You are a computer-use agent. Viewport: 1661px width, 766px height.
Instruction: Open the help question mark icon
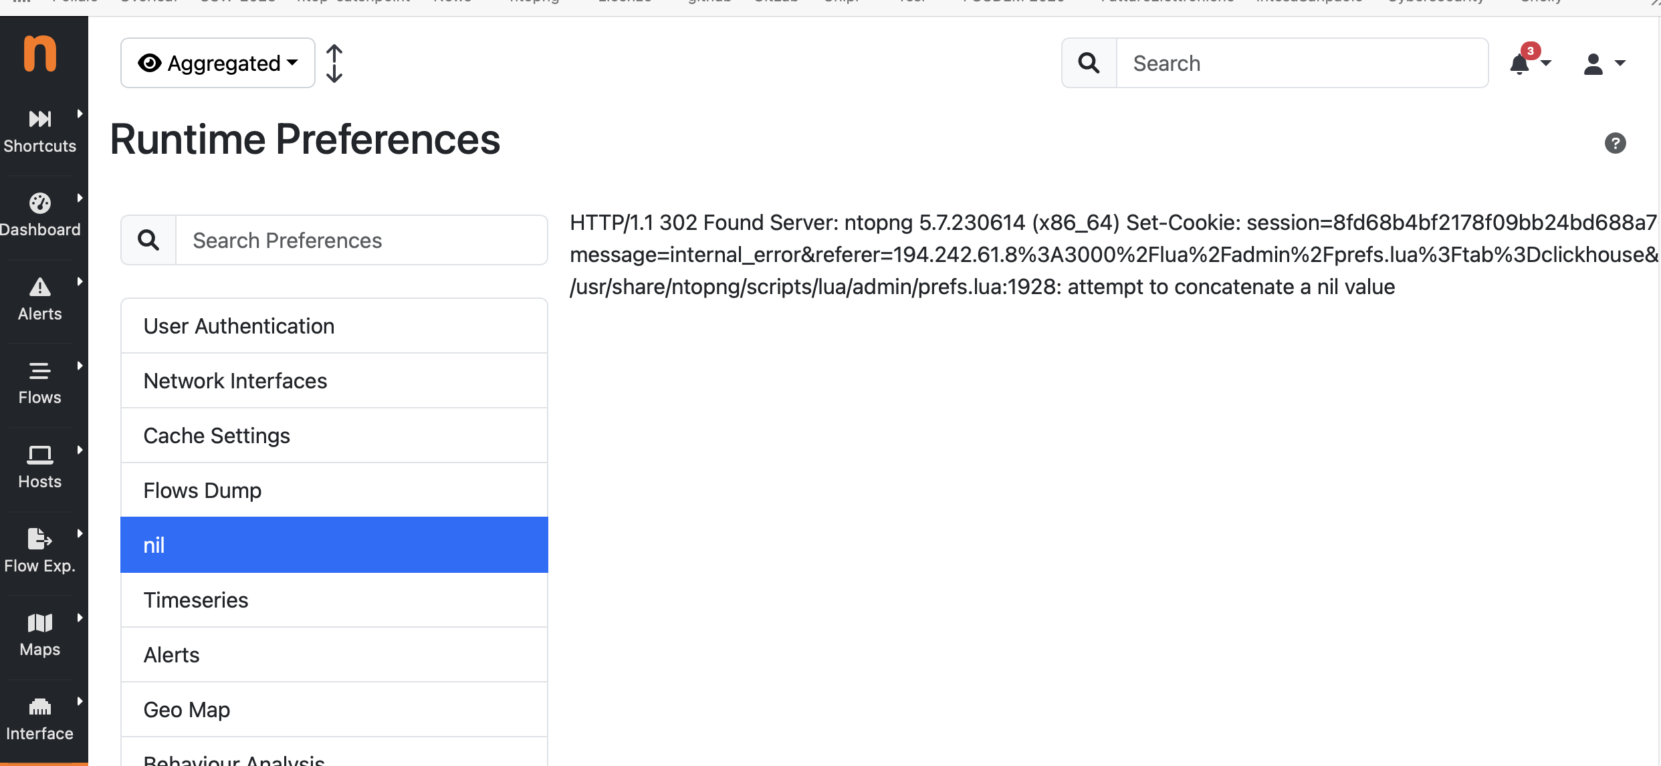1616,142
